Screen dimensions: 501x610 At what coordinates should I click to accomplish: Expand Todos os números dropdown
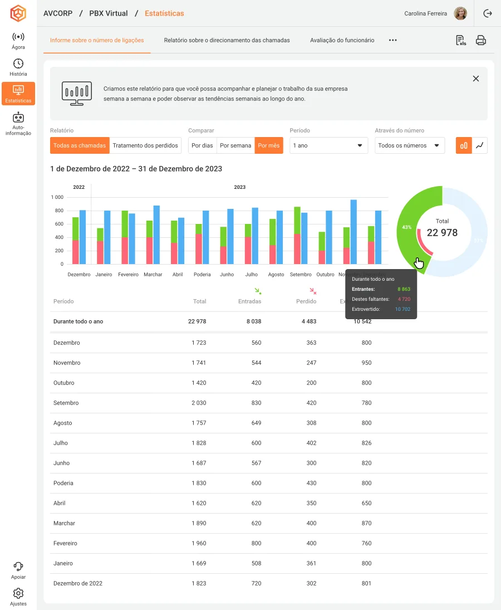[410, 145]
